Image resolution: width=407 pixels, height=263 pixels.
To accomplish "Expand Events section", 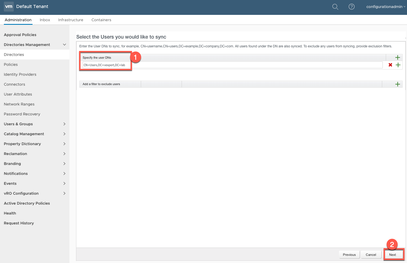I will point(64,183).
